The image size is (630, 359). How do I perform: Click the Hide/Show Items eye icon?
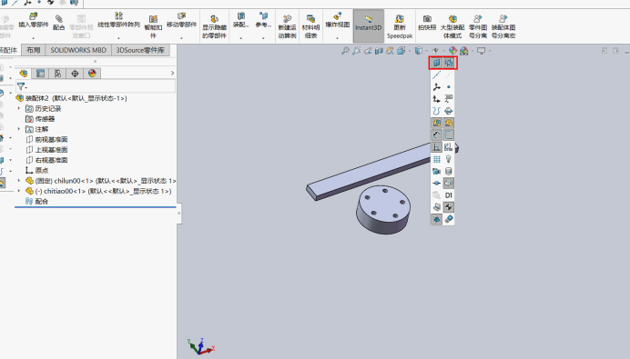point(435,51)
